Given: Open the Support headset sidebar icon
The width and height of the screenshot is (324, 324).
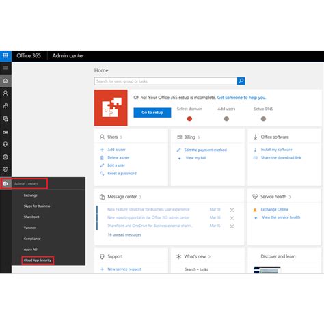Looking at the screenshot, I should point(5,144).
